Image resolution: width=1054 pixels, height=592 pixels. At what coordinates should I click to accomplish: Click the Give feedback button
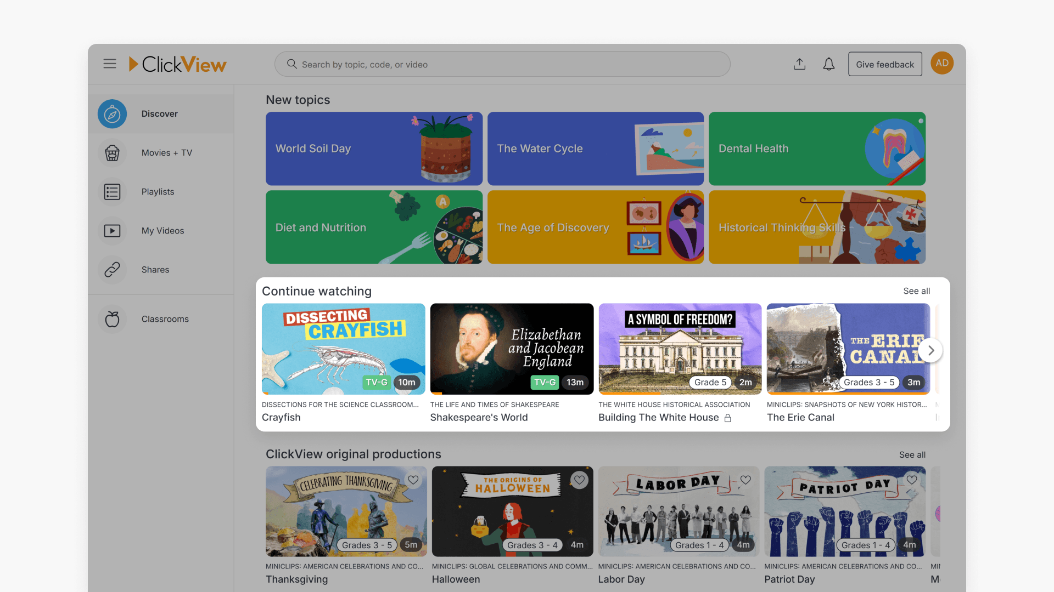[885, 64]
